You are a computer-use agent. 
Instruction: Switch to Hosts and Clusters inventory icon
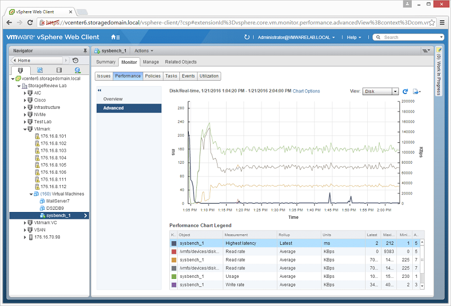click(x=20, y=70)
